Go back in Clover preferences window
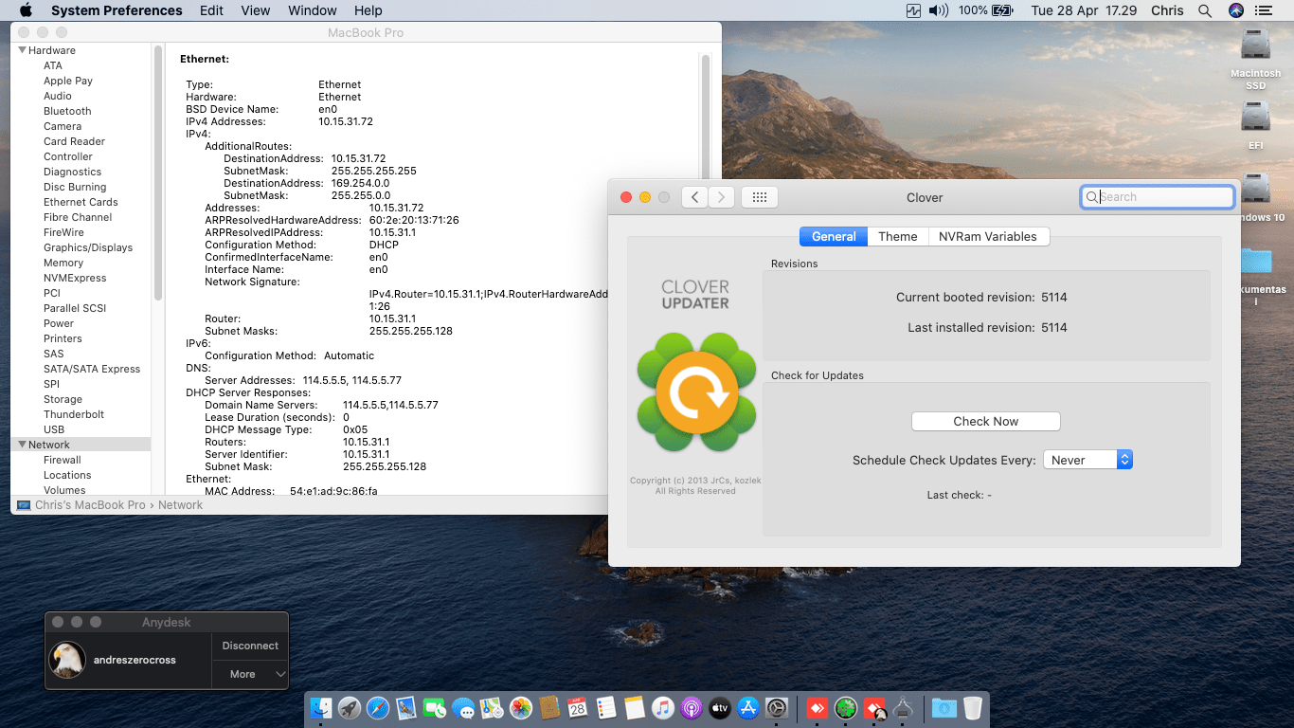1294x728 pixels. [x=694, y=197]
